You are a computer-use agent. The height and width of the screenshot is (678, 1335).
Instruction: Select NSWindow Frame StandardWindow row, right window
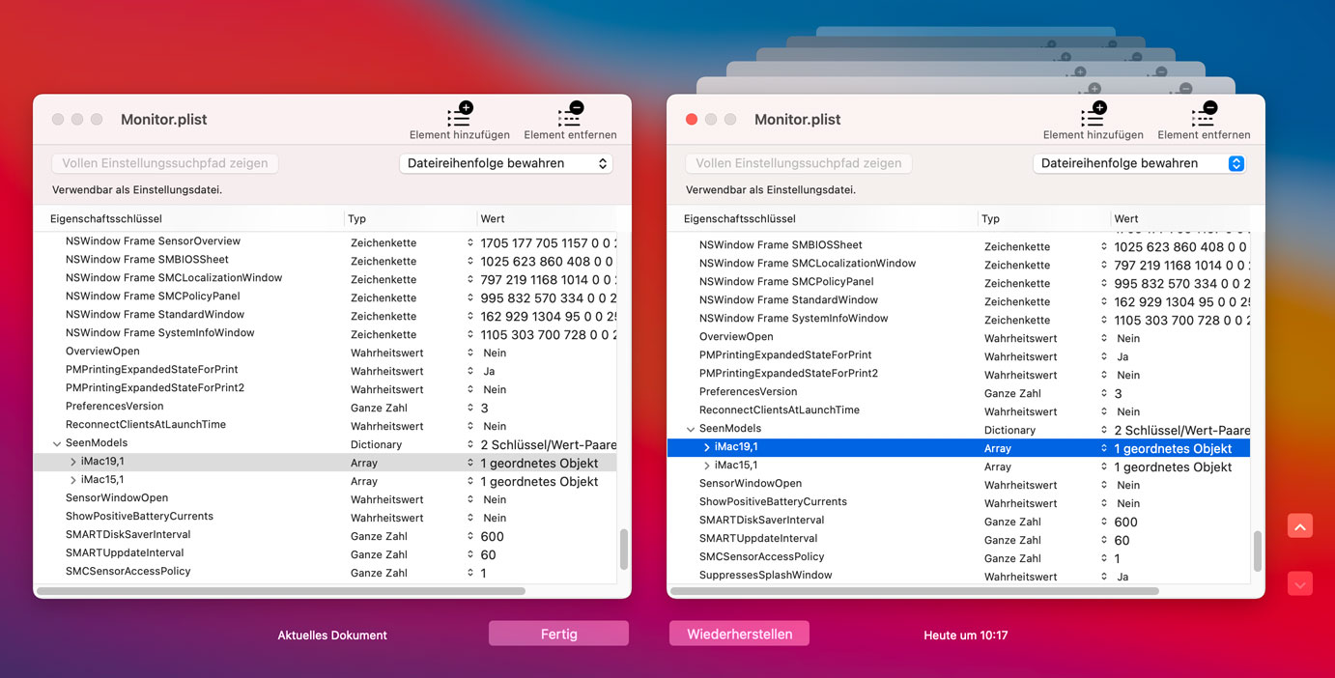[x=959, y=300]
